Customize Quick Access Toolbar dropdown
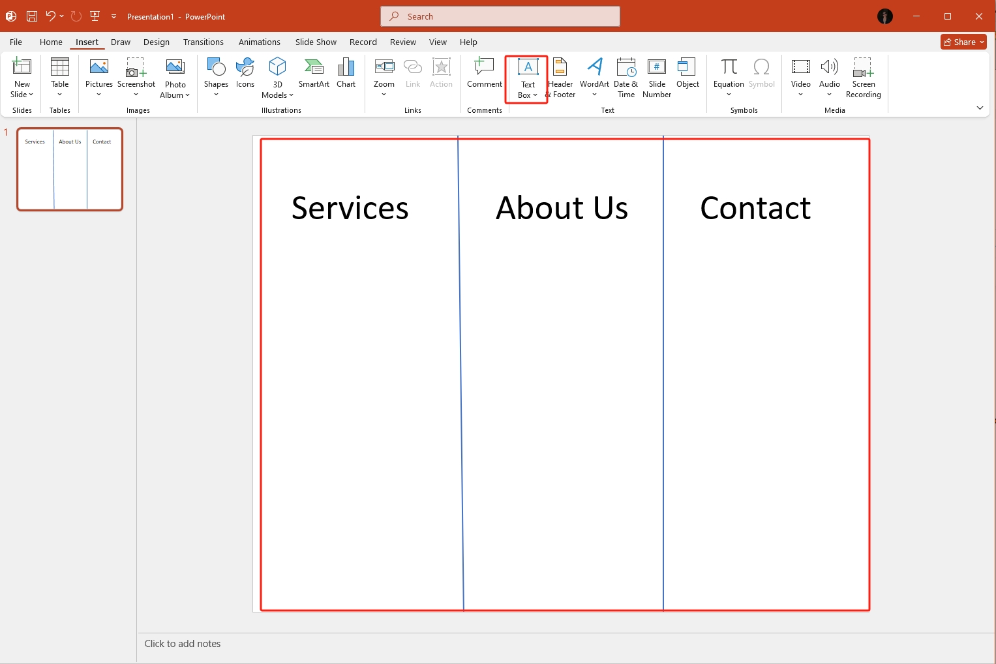Viewport: 996px width, 664px height. click(x=113, y=16)
